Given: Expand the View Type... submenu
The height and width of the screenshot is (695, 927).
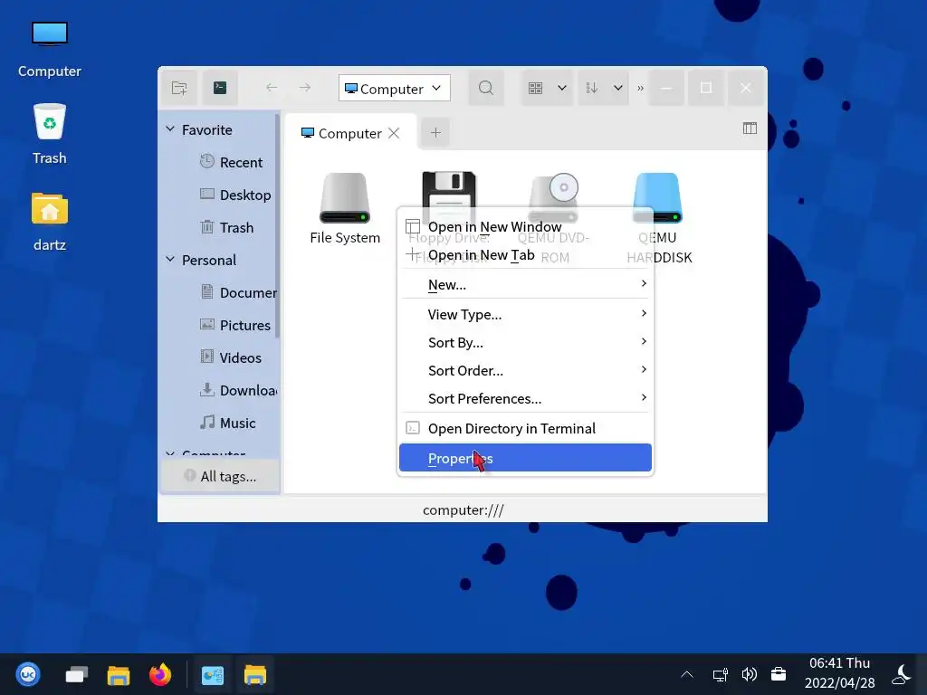Looking at the screenshot, I should (x=525, y=314).
